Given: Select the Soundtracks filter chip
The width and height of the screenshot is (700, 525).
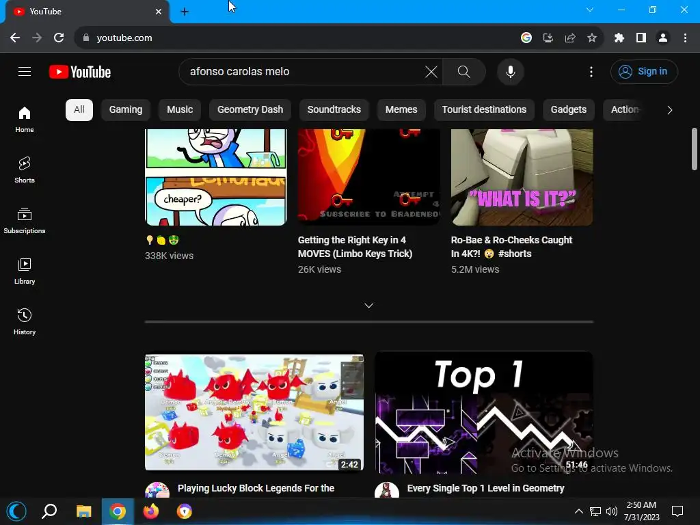Looking at the screenshot, I should pos(334,110).
